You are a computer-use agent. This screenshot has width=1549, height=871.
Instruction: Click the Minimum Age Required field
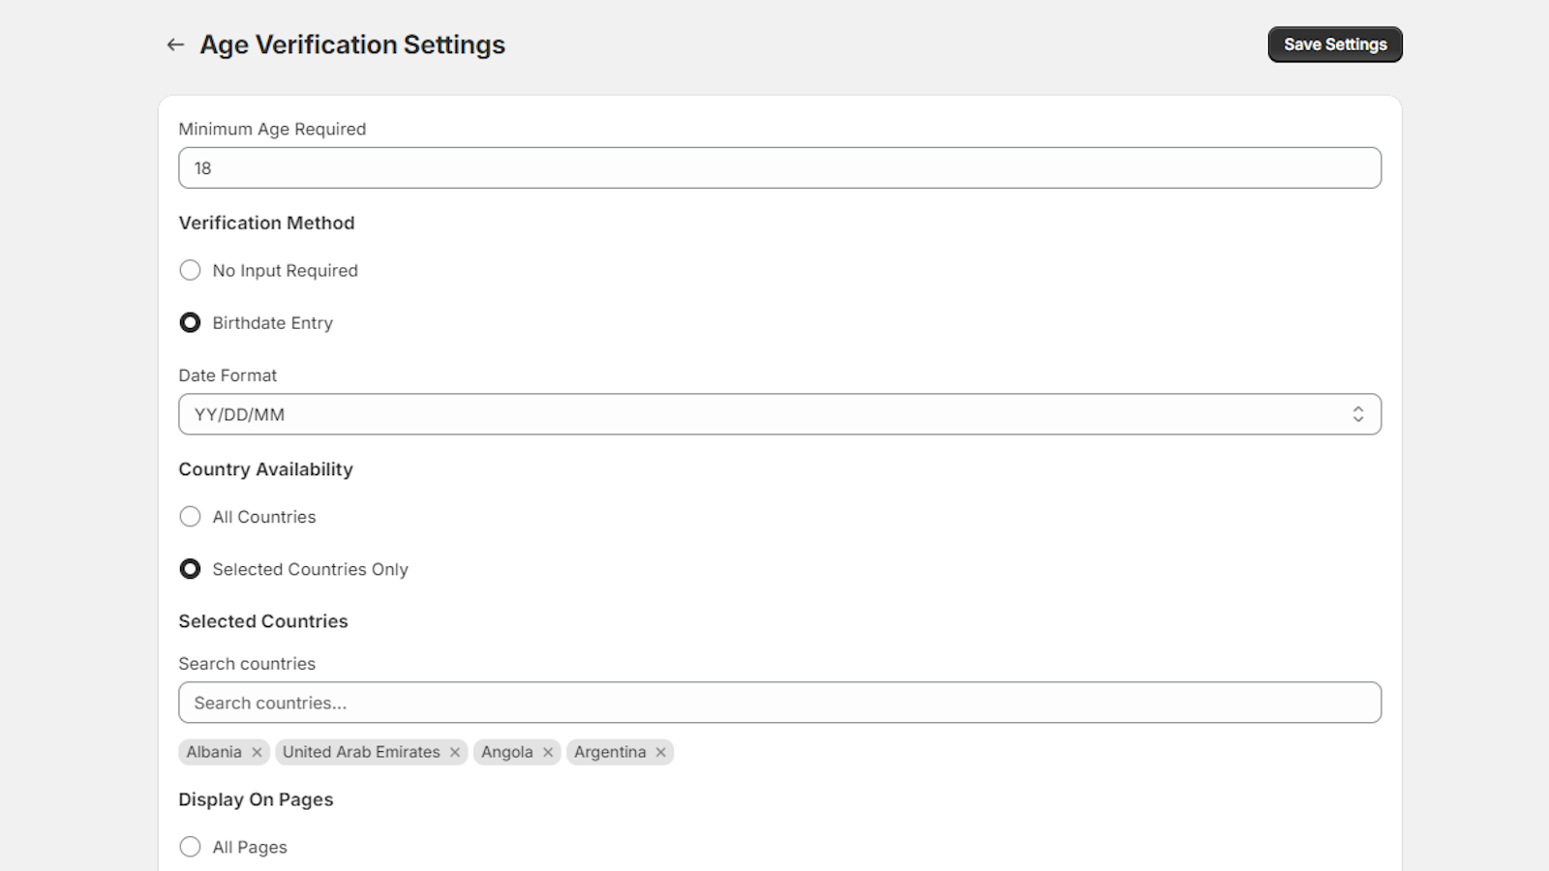tap(779, 167)
